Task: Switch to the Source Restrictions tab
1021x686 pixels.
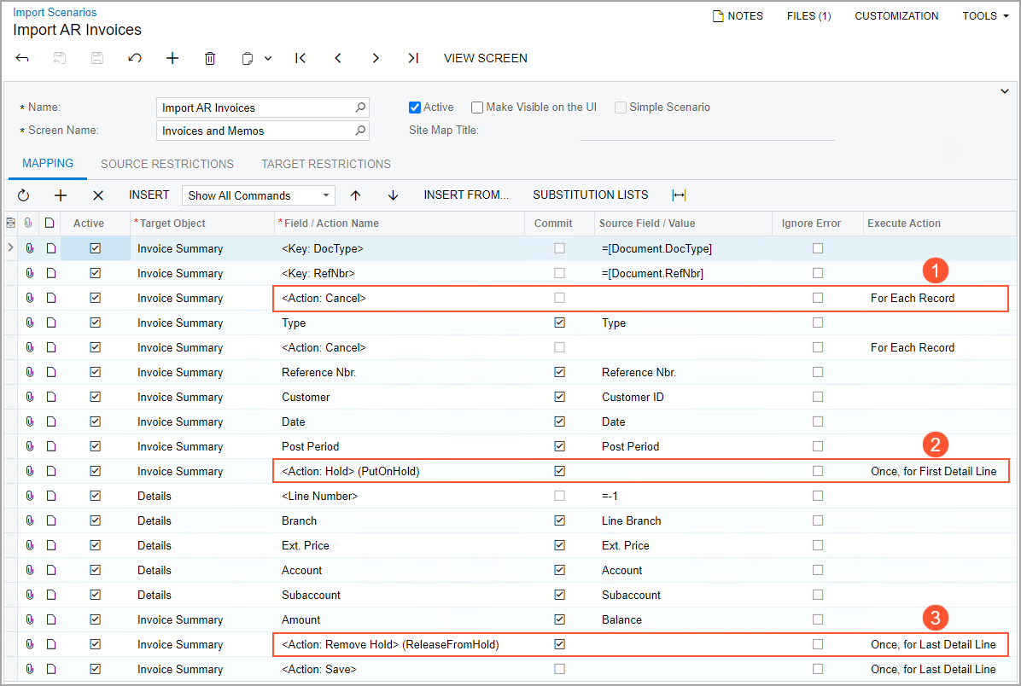Action: (x=167, y=164)
